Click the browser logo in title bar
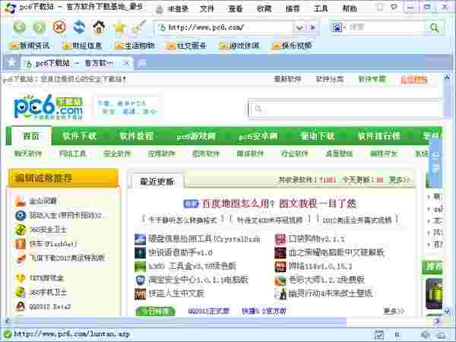The height and width of the screenshot is (342, 456). coord(11,8)
